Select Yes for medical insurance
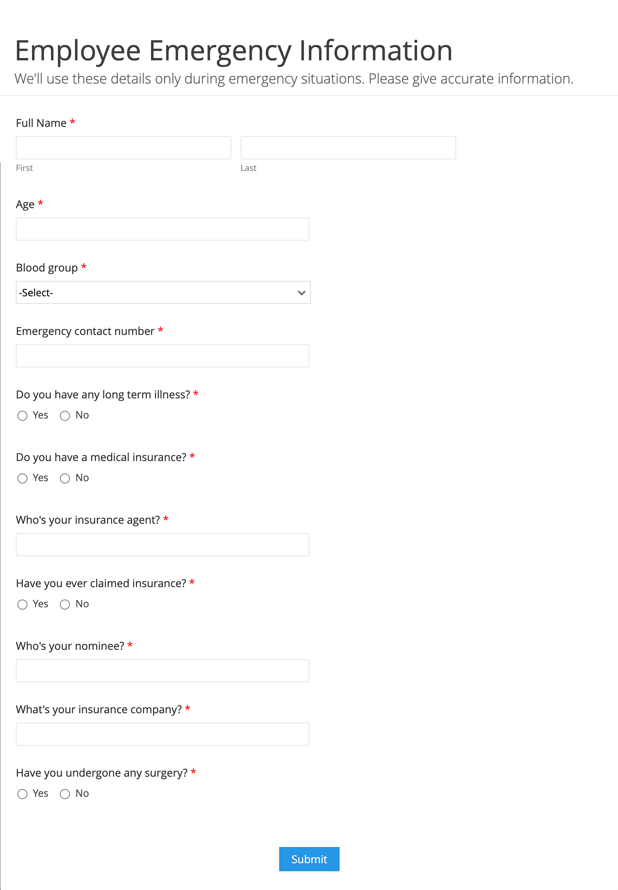 click(x=22, y=478)
